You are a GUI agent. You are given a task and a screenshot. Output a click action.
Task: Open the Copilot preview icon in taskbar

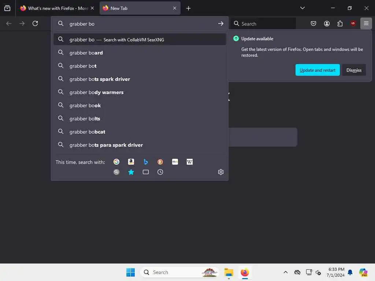(x=363, y=272)
